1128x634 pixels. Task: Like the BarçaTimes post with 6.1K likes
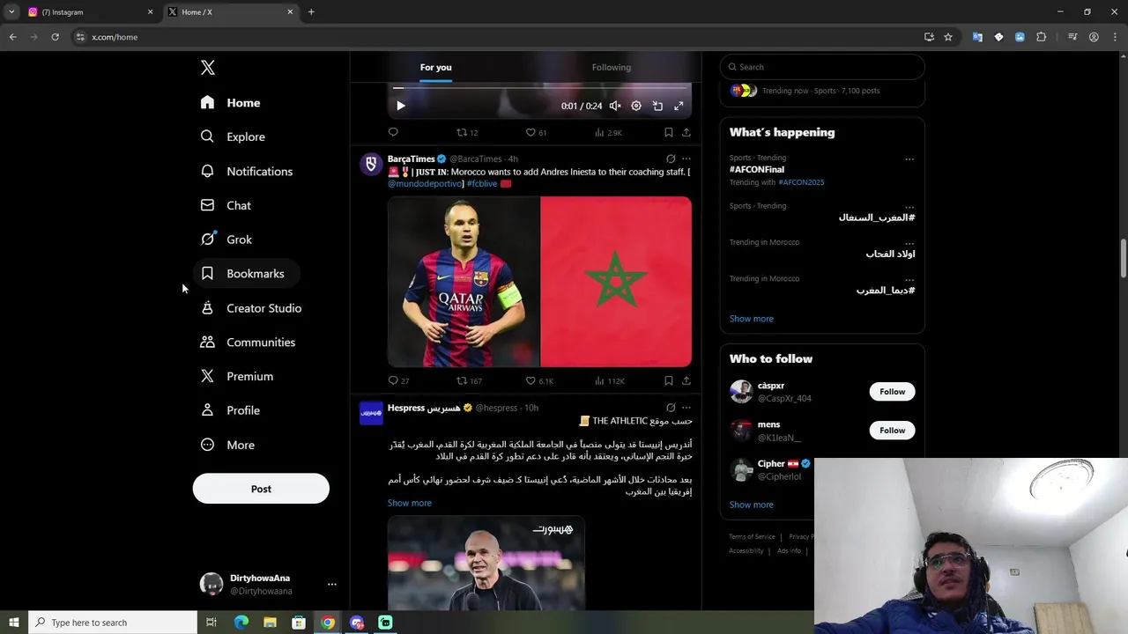(539, 380)
